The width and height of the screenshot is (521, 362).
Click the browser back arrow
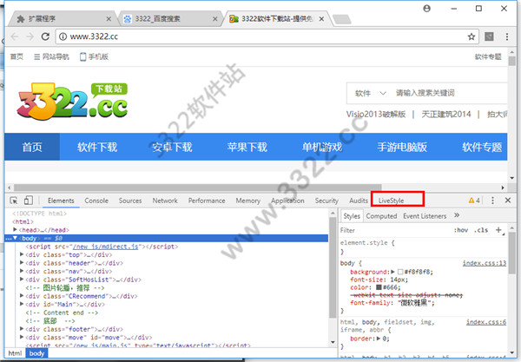(14, 36)
